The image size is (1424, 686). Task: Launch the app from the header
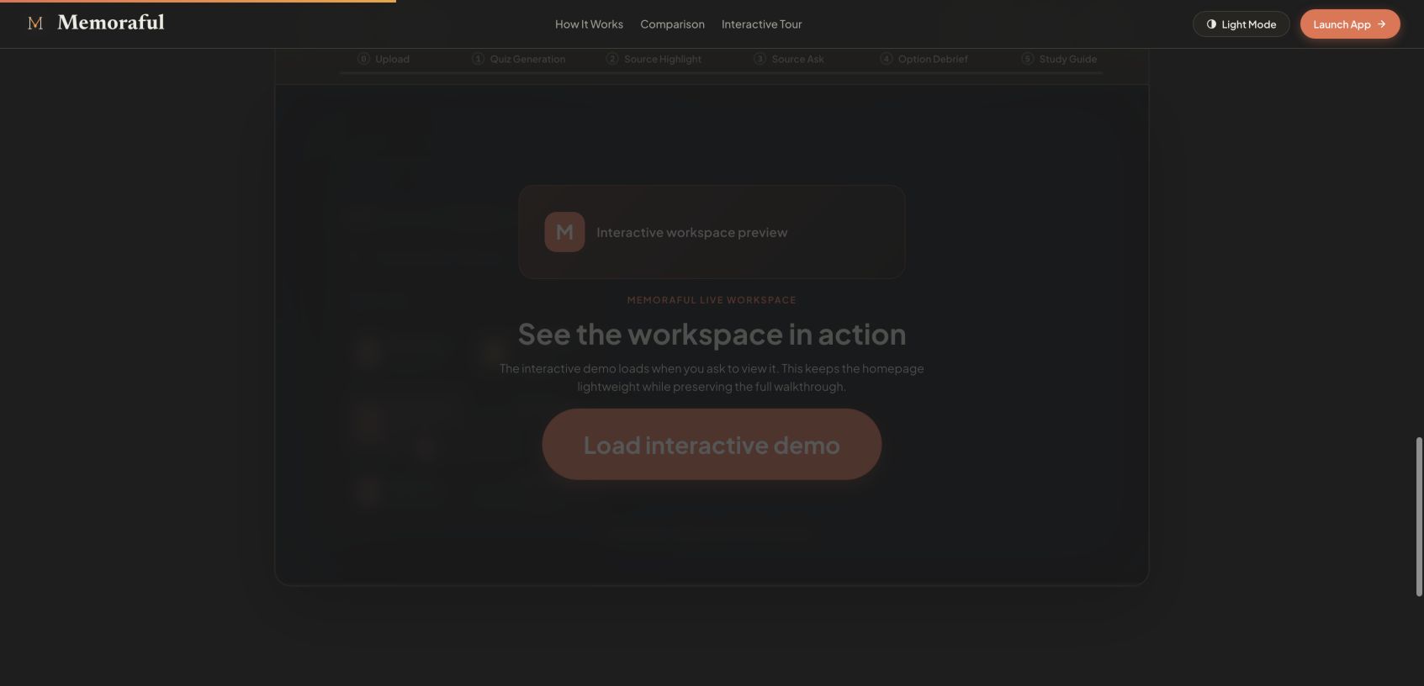point(1350,24)
